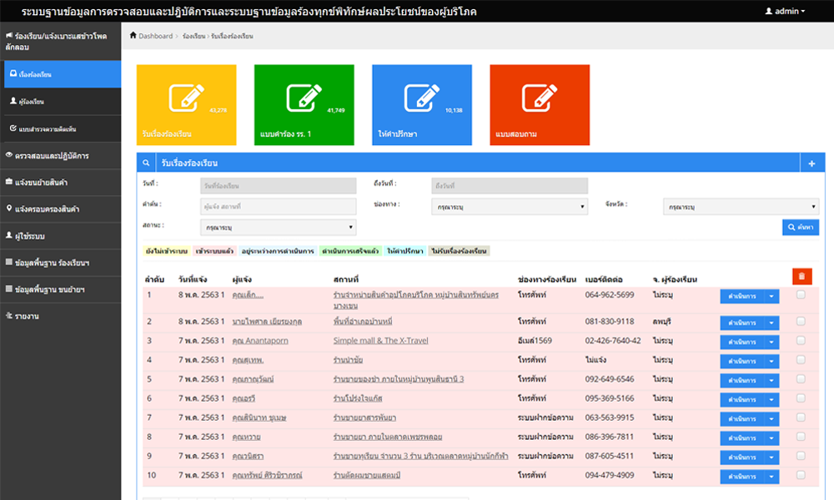Expand the ดำเนินการ arrow for row 5
The height and width of the screenshot is (500, 834).
click(771, 381)
